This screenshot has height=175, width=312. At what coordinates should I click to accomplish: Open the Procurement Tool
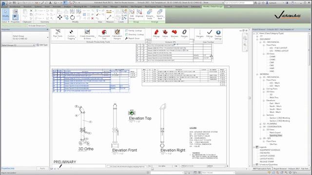pos(104,35)
